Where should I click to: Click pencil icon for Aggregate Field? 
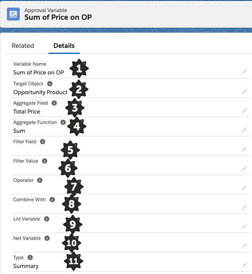(x=244, y=111)
